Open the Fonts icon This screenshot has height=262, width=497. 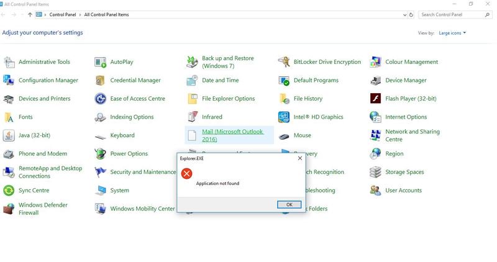point(9,117)
